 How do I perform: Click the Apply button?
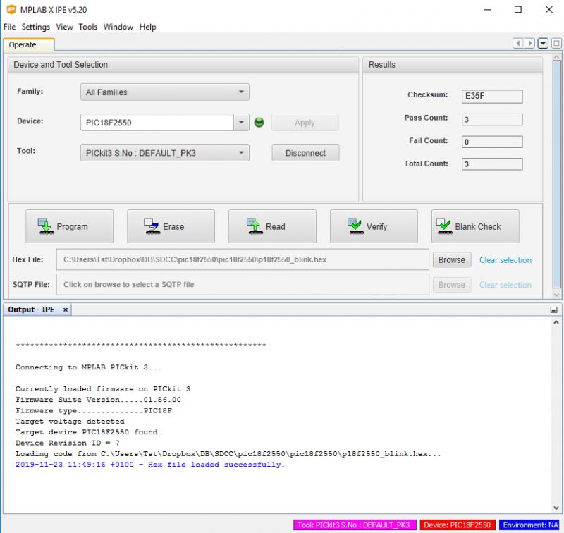pos(305,123)
